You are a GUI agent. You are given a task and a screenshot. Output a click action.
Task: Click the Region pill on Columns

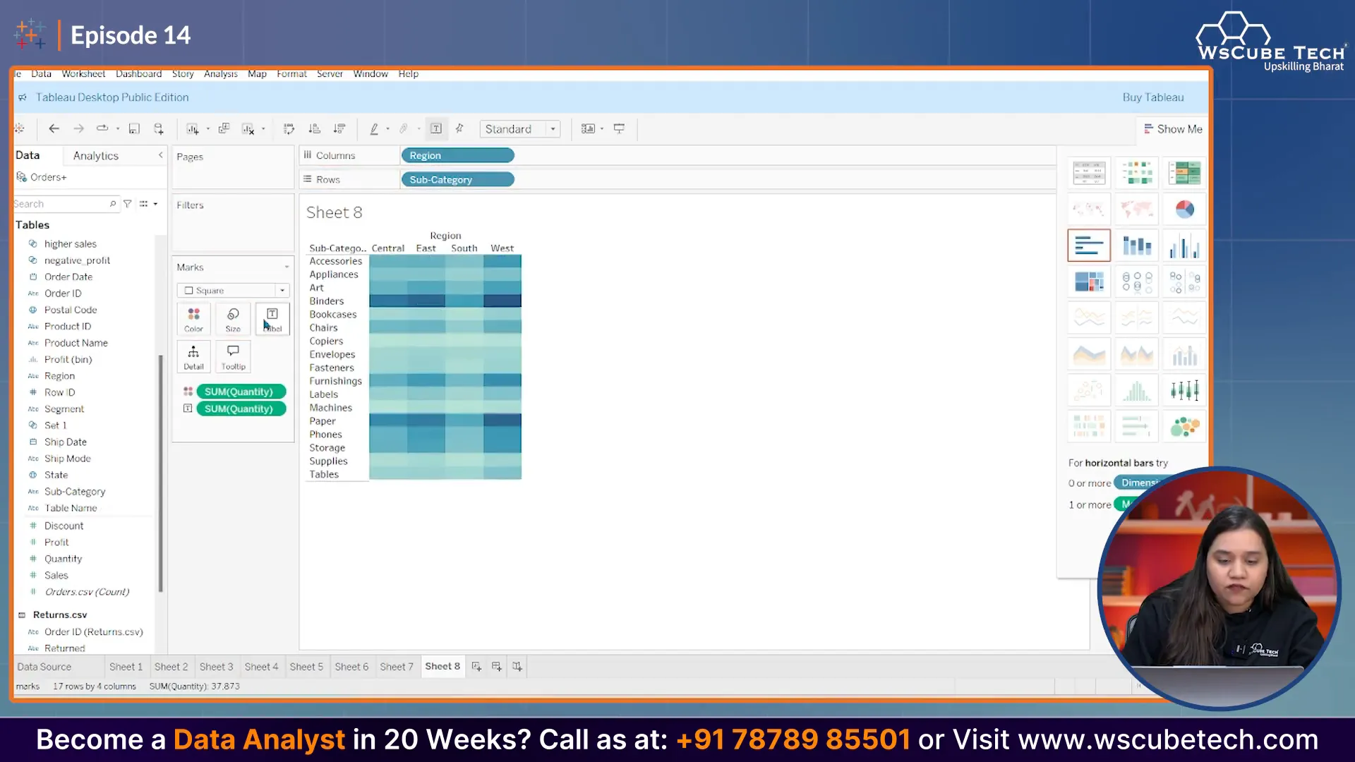(x=457, y=156)
